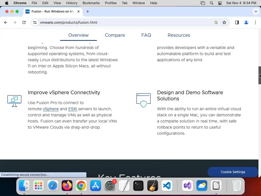The height and width of the screenshot is (196, 261).
Task: Open Spotlight search in menu bar
Action: (x=212, y=3)
